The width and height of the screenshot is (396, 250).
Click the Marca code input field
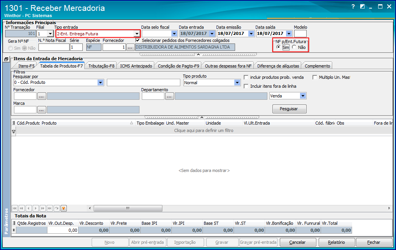coord(25,110)
